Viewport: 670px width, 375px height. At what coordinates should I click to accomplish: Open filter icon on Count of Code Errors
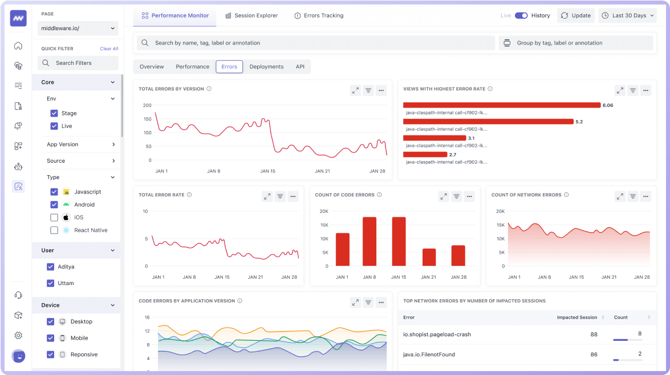point(457,196)
